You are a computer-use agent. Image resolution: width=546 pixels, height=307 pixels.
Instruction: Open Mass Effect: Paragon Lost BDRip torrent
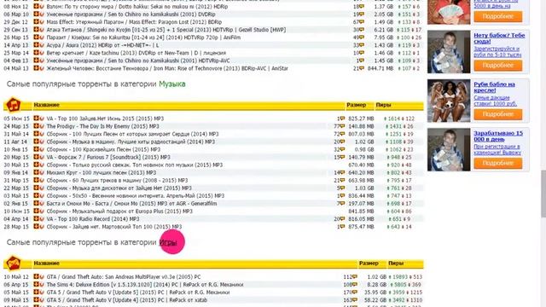(134, 22)
